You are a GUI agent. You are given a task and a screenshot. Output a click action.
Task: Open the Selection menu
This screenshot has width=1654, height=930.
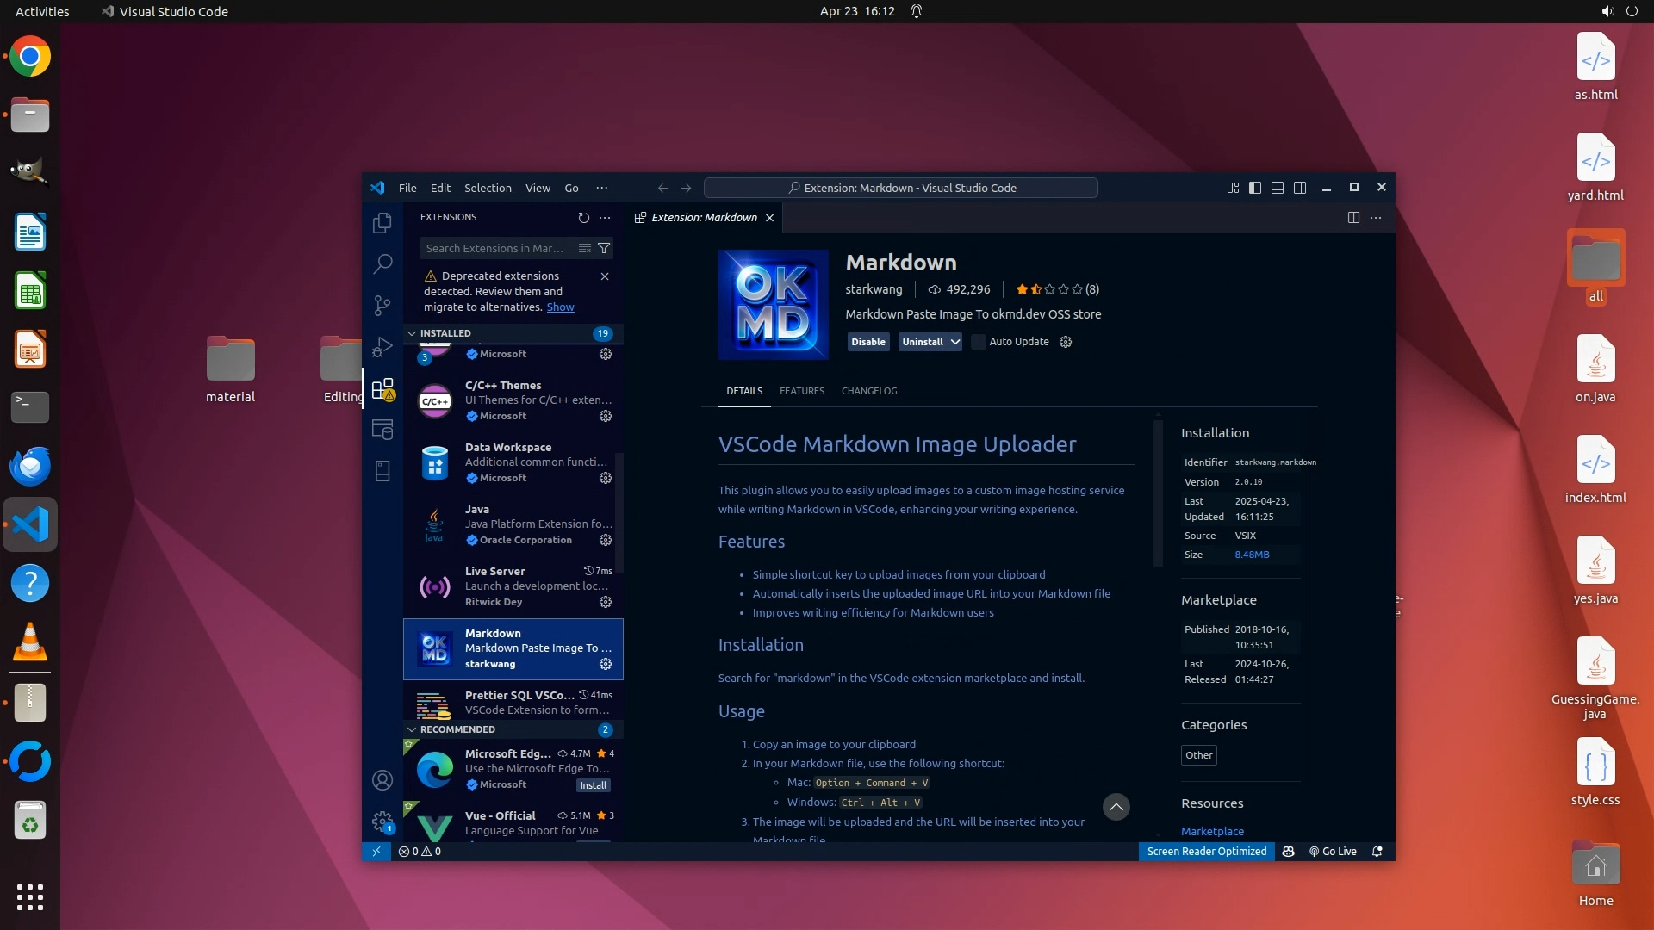pos(488,188)
